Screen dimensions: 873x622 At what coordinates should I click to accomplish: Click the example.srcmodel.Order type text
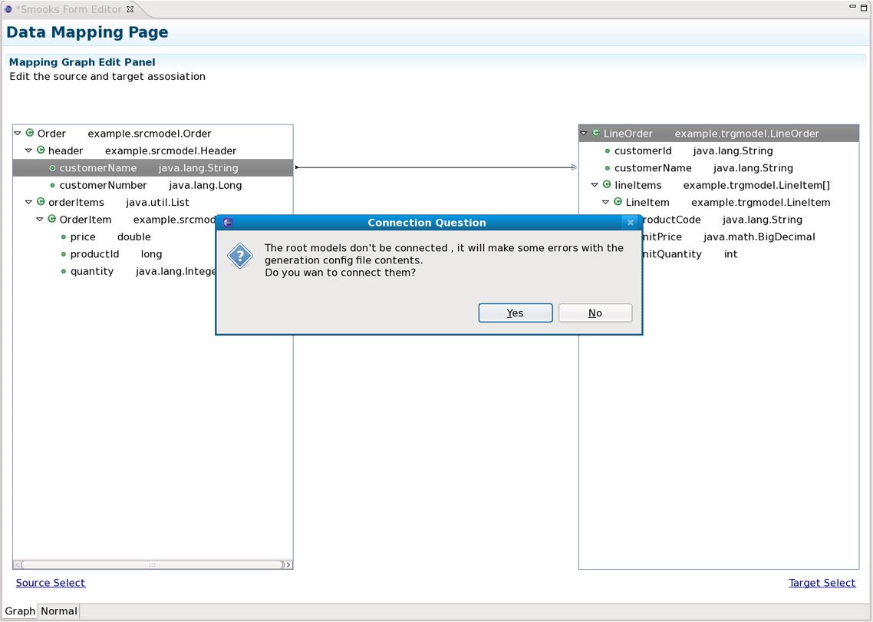[x=150, y=133]
